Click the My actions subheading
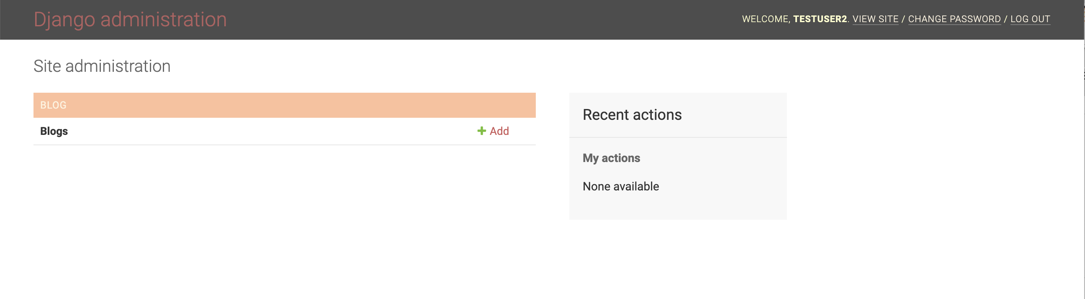Viewport: 1085px width, 299px height. [611, 158]
